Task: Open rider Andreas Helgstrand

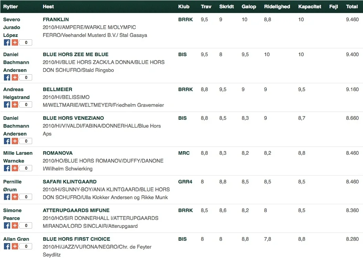Action: click(16, 93)
